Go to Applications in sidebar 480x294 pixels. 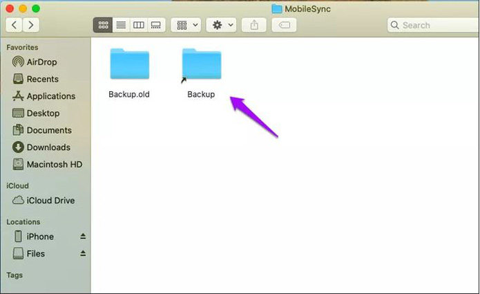50,96
